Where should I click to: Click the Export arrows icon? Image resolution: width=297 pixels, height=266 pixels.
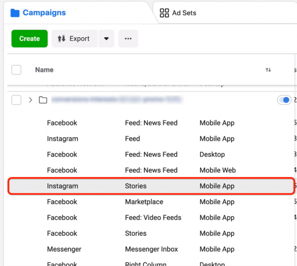[x=62, y=39]
